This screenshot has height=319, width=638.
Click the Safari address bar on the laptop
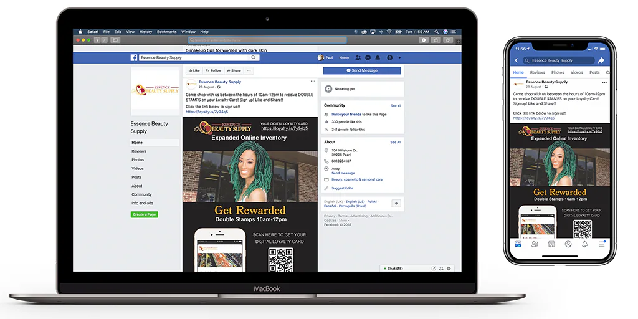pyautogui.click(x=267, y=40)
